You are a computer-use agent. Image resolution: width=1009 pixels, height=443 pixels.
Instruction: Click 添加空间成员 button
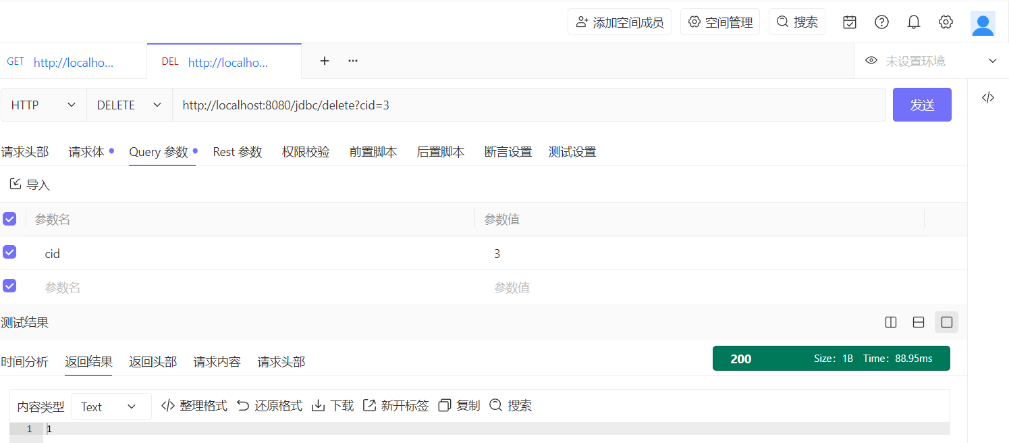(620, 22)
